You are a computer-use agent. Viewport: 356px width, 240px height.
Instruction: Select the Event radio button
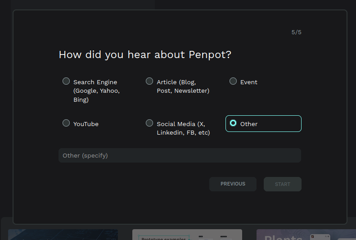pyautogui.click(x=233, y=81)
